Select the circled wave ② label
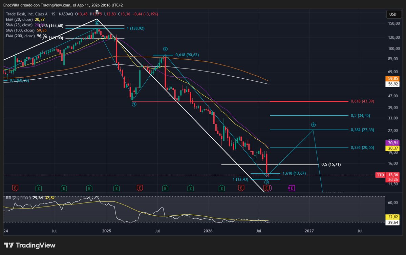The width and height of the screenshot is (406, 255). coord(165,49)
